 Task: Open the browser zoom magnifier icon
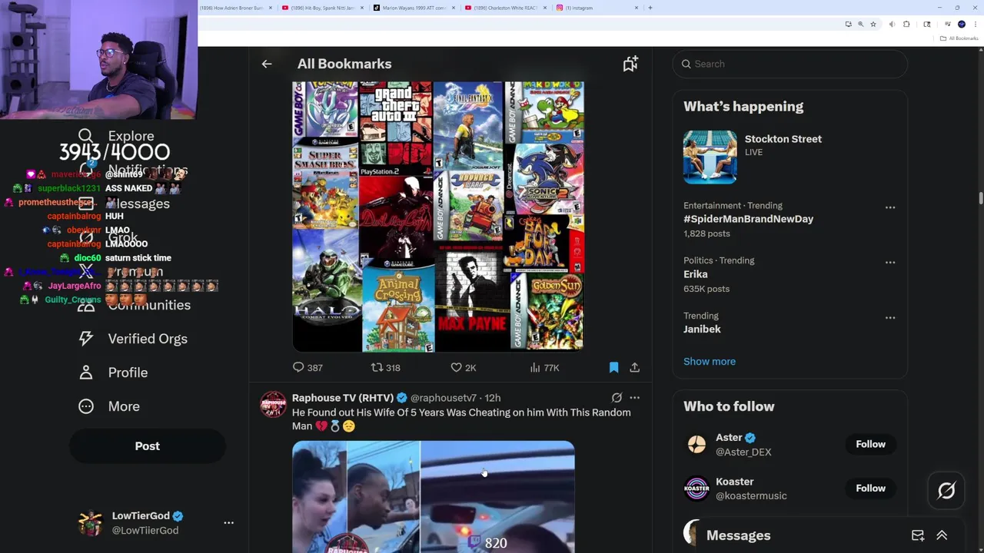[860, 25]
